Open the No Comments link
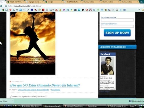The image size is (144, 108). 55,90
